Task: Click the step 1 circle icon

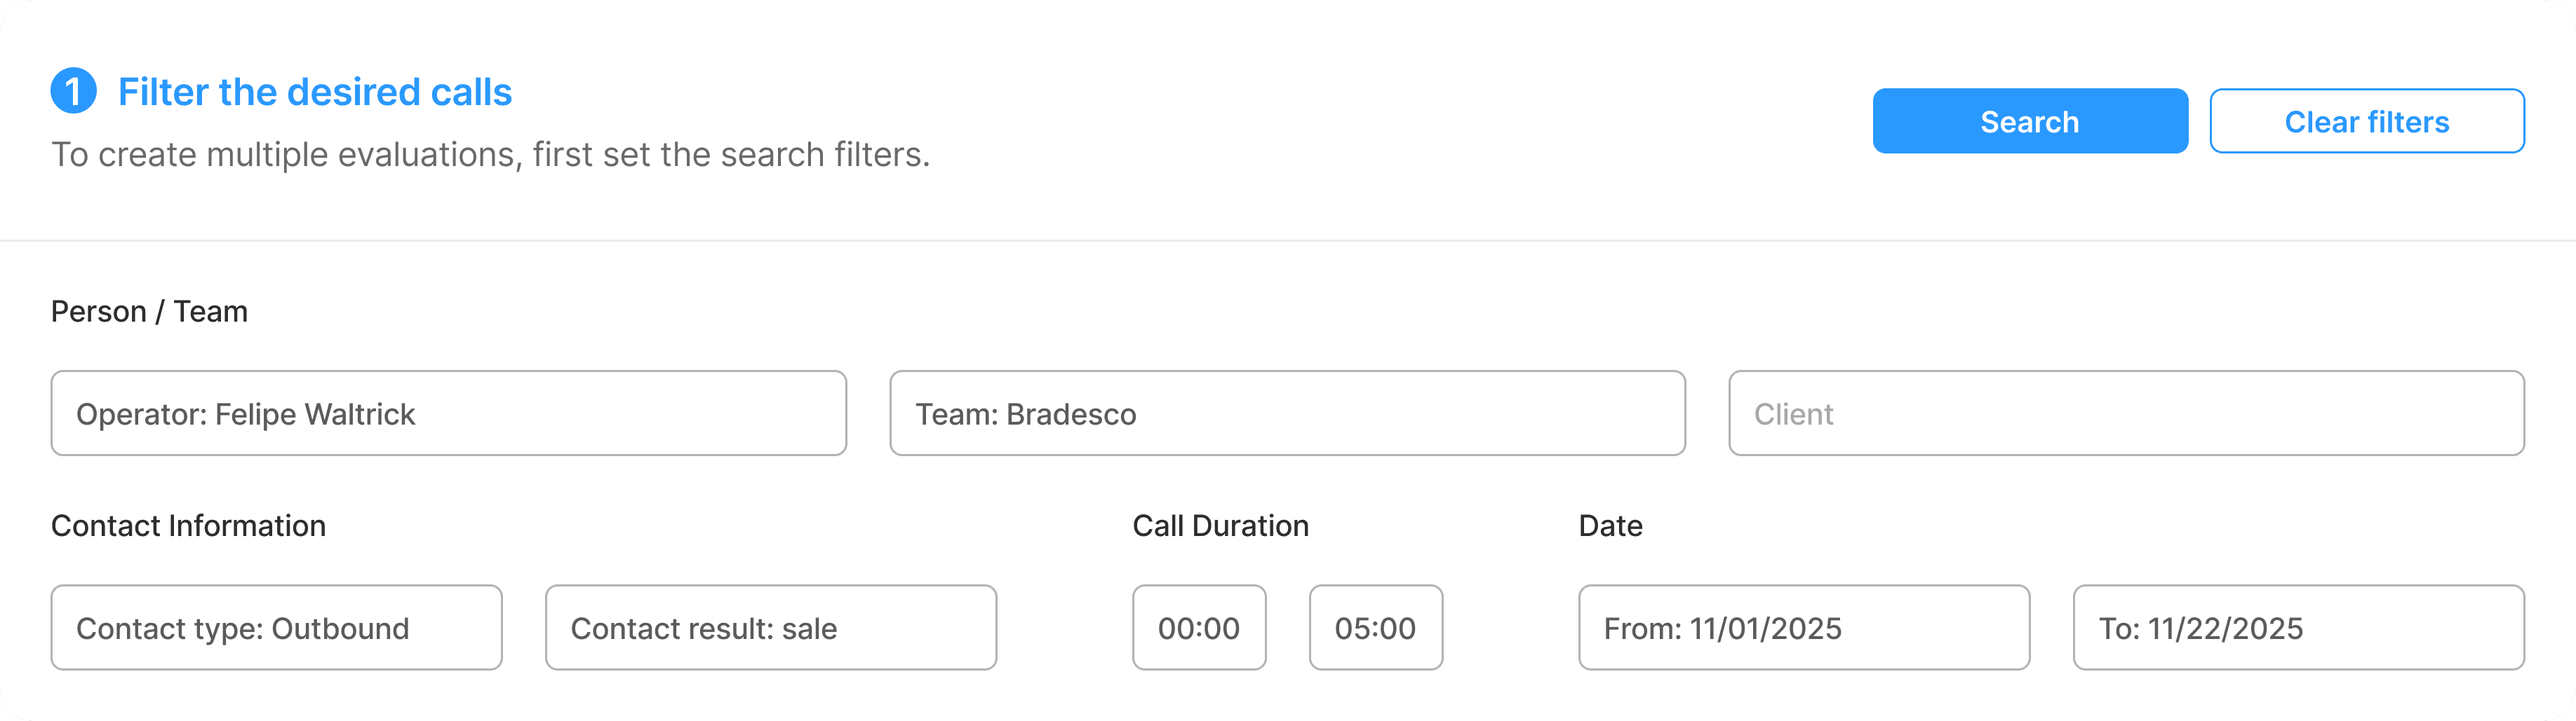Action: [x=73, y=92]
